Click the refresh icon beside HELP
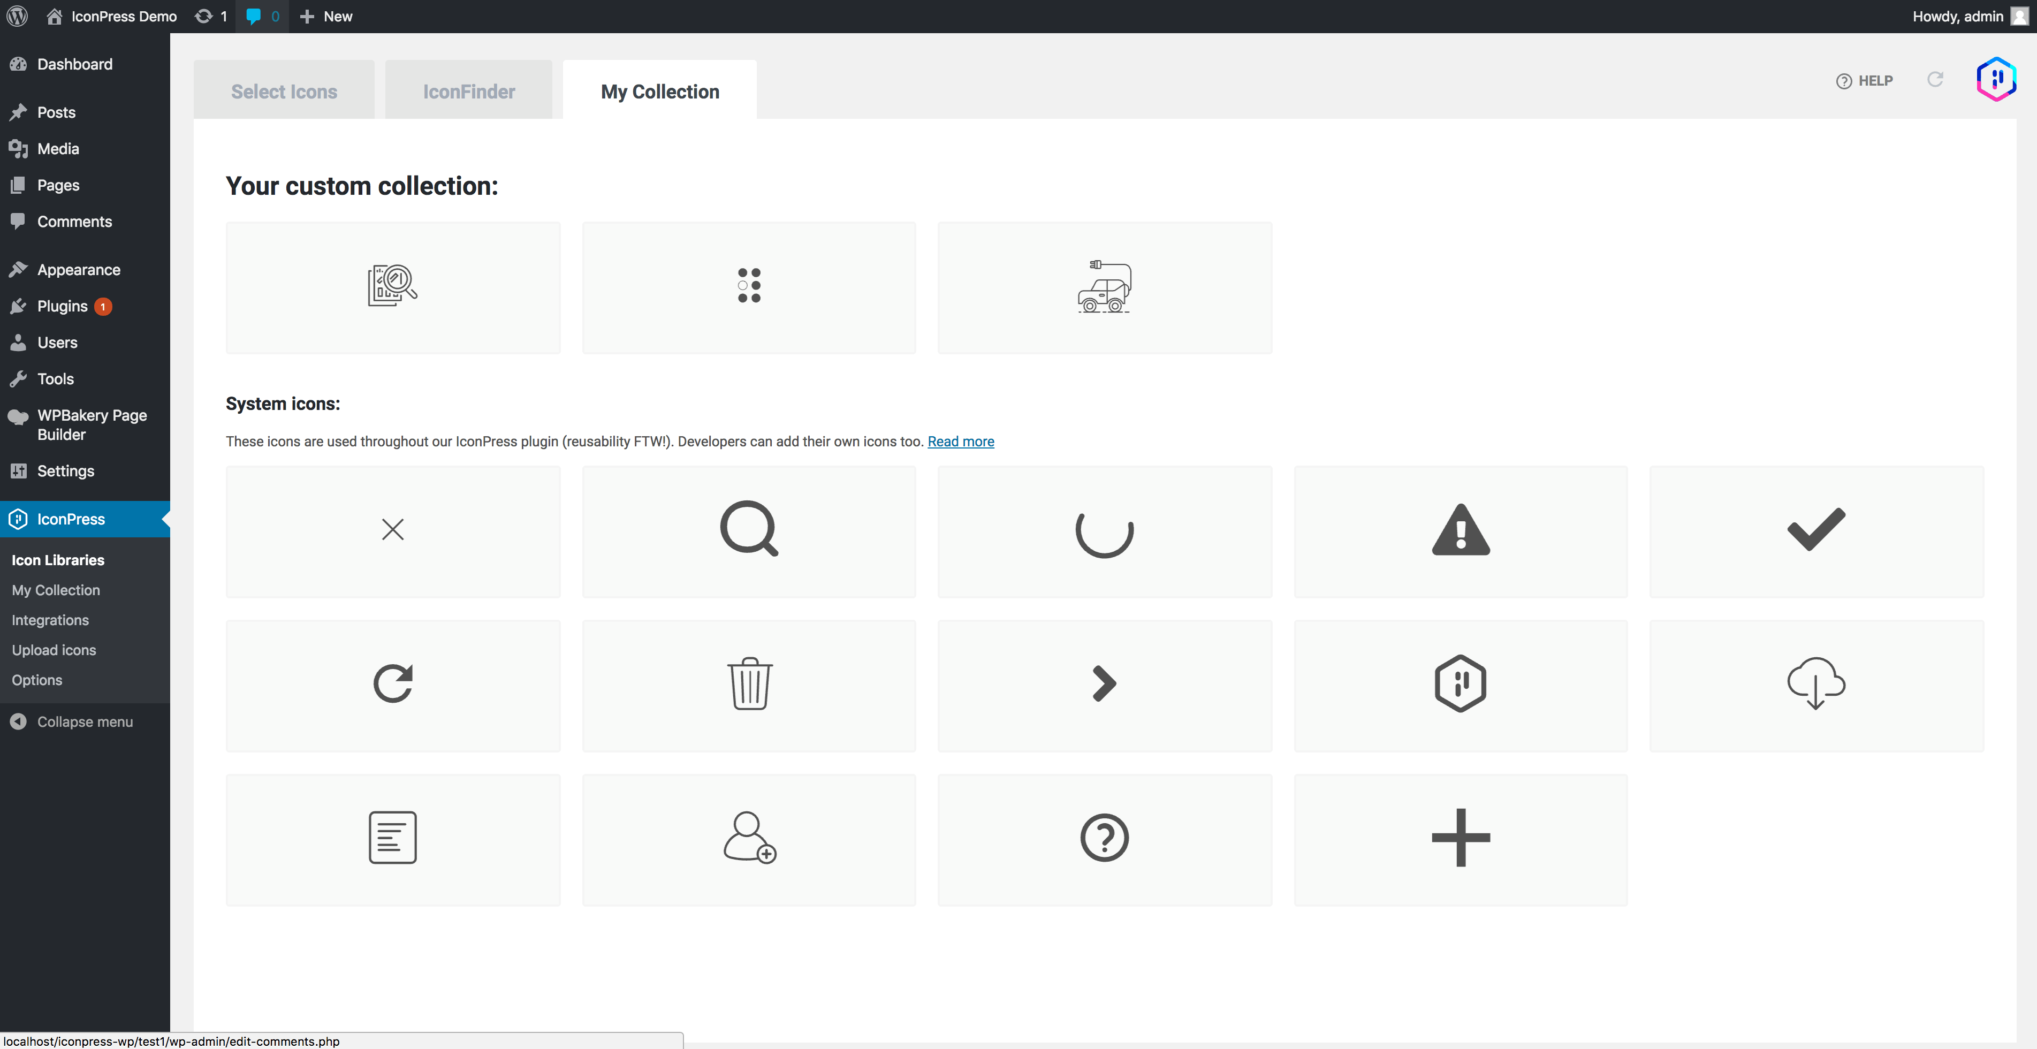Image resolution: width=2037 pixels, height=1049 pixels. (x=1935, y=80)
